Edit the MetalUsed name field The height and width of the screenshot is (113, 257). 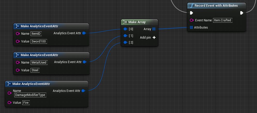click(39, 63)
